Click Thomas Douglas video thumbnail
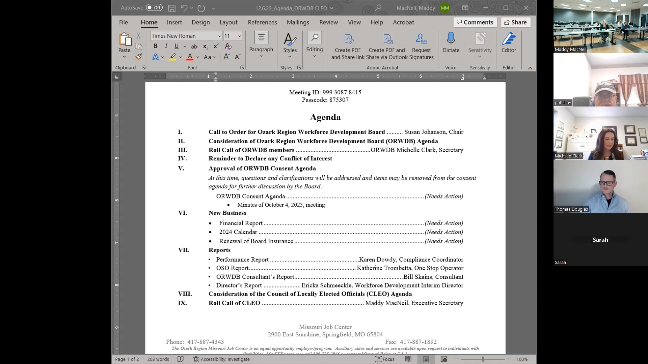Screen dimensions: 648x364 (600, 186)
